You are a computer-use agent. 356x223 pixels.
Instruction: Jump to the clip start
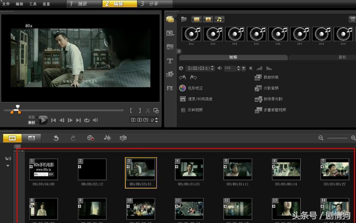[x=53, y=120]
